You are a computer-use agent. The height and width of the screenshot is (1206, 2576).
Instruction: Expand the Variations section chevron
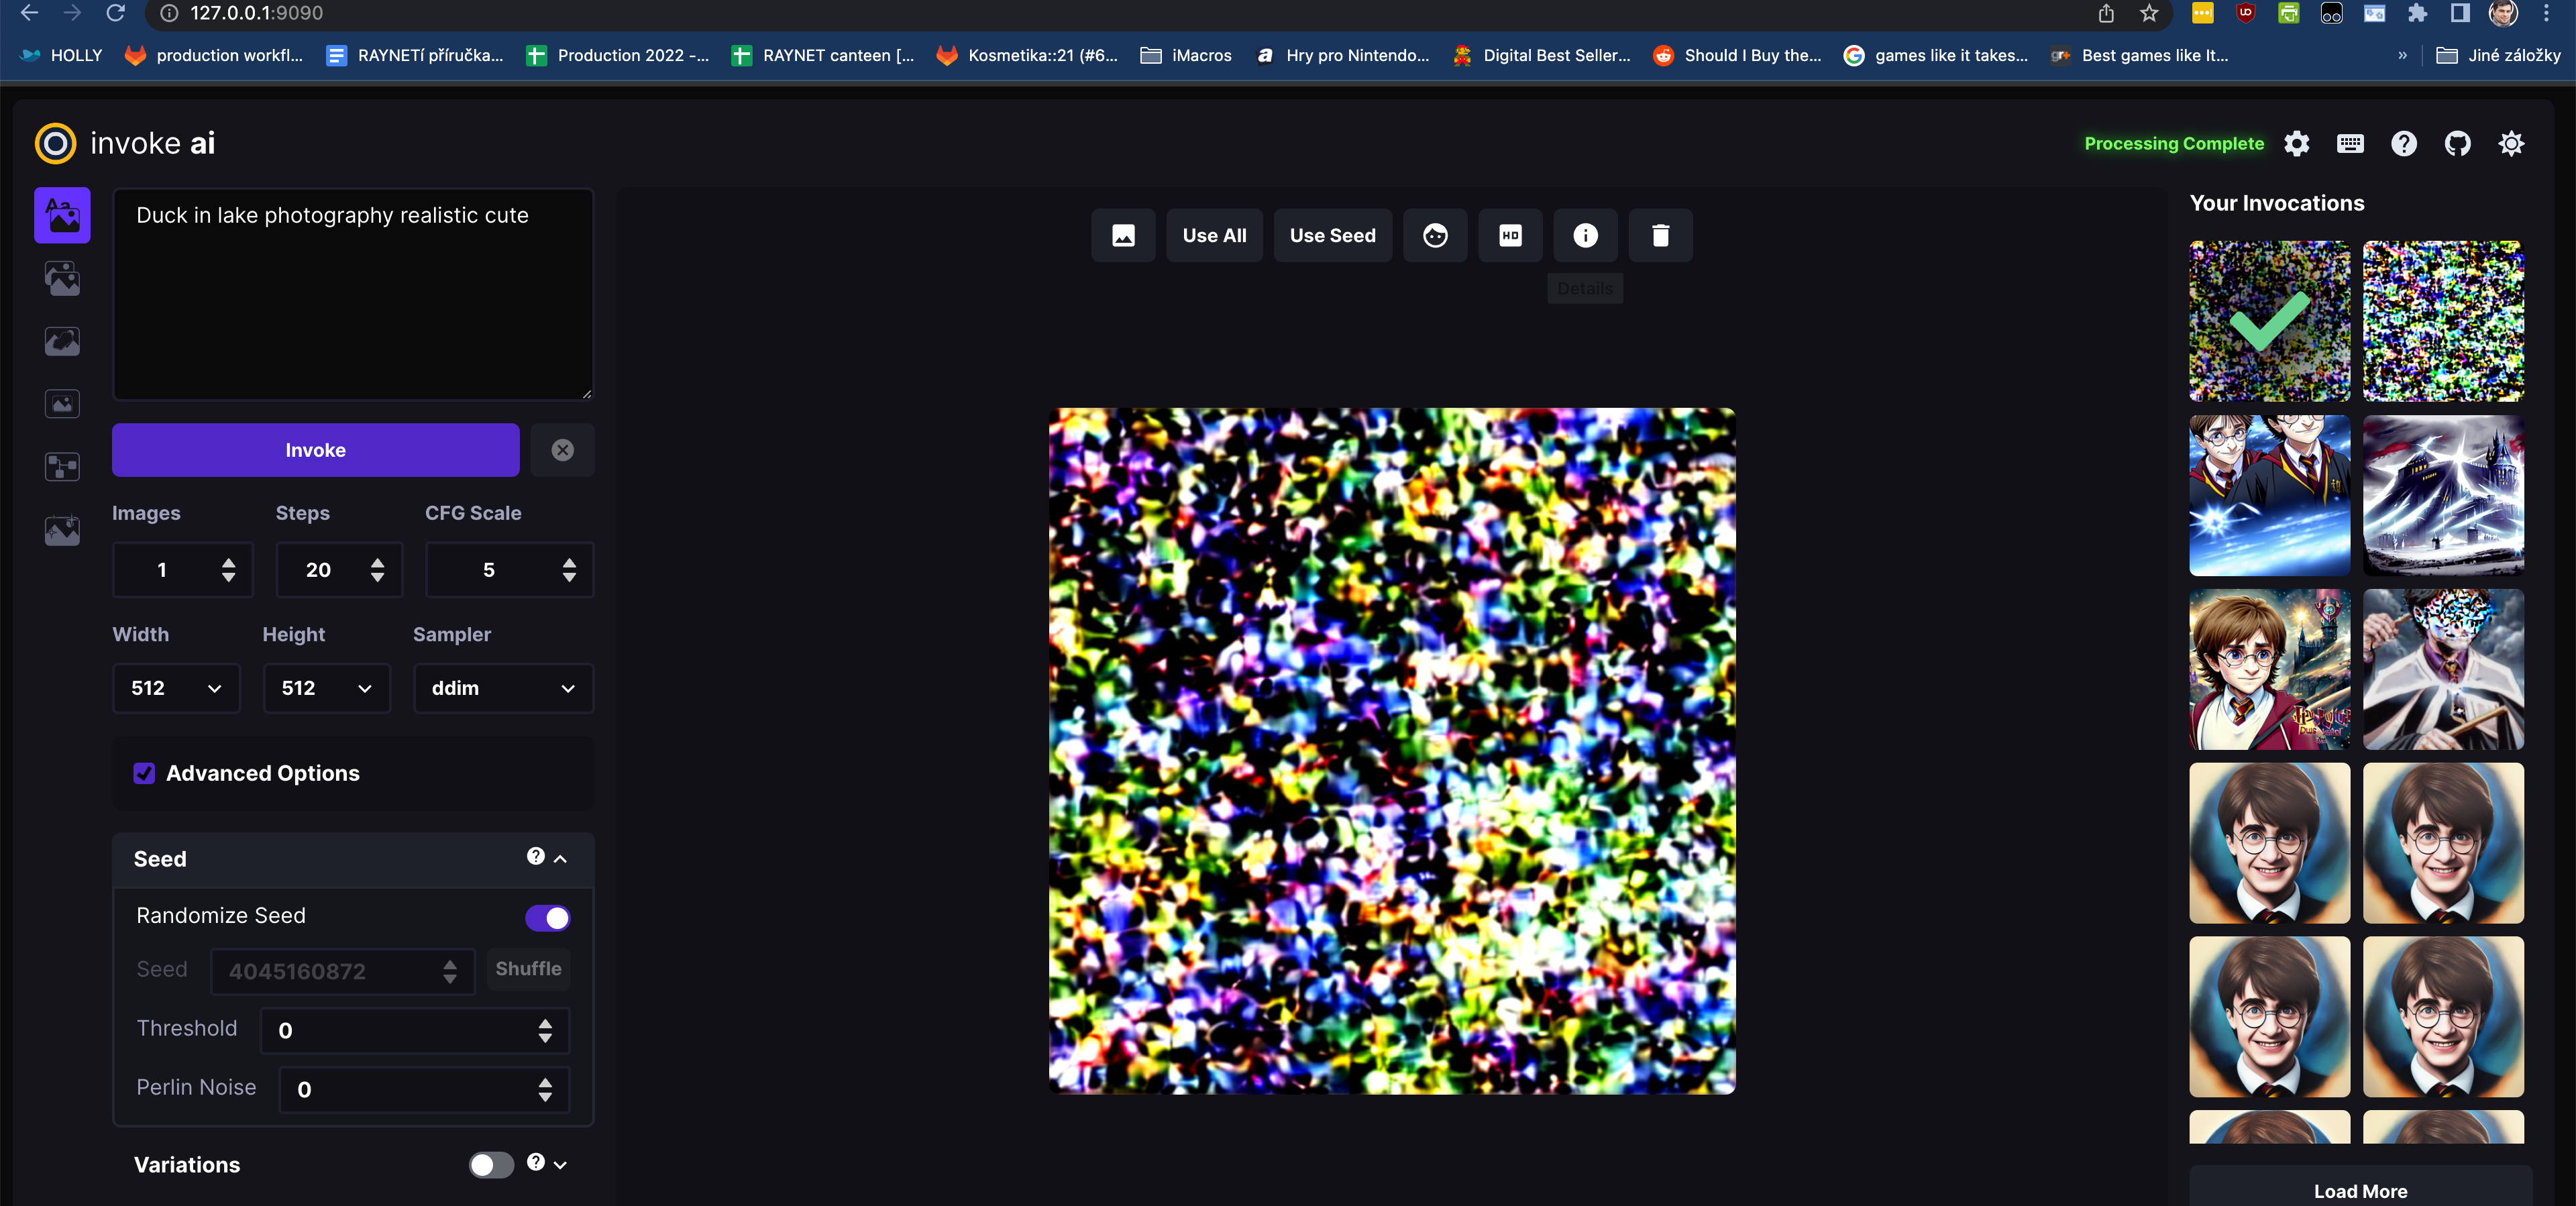coord(561,1165)
